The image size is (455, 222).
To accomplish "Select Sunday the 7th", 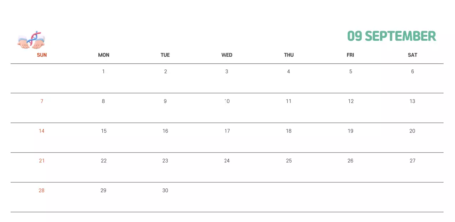I will coord(42,101).
